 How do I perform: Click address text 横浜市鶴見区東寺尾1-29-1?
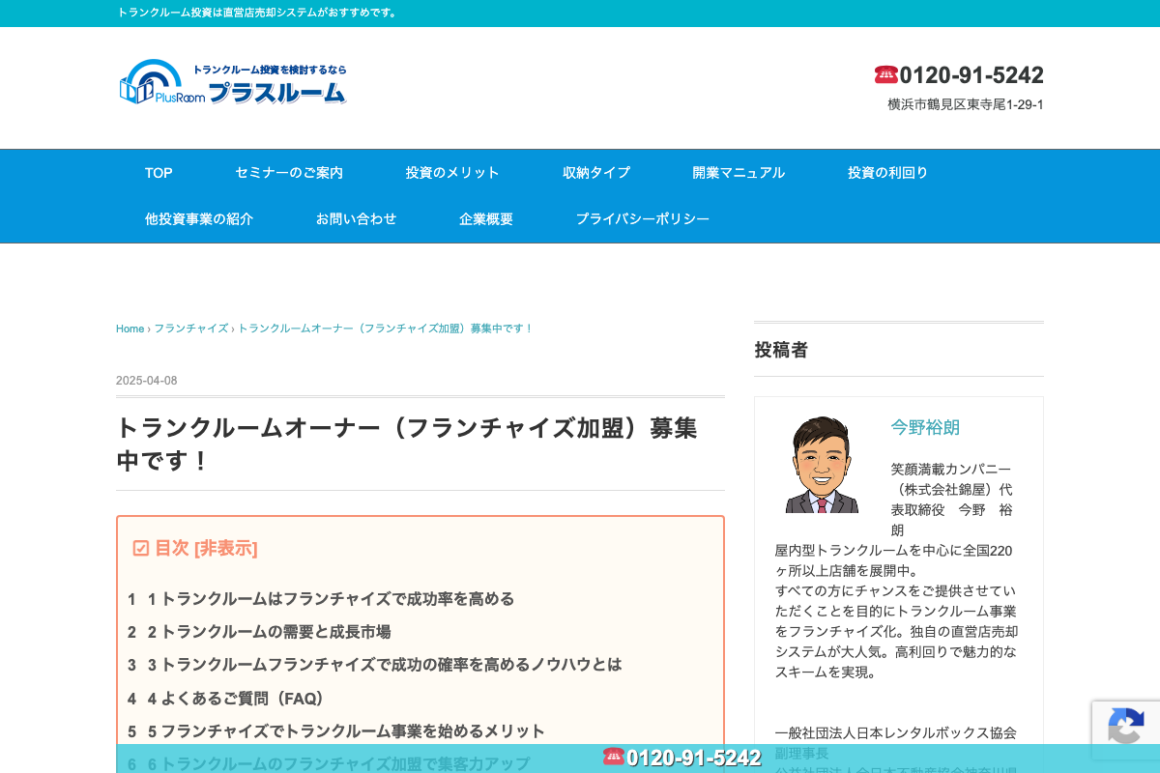click(x=966, y=104)
